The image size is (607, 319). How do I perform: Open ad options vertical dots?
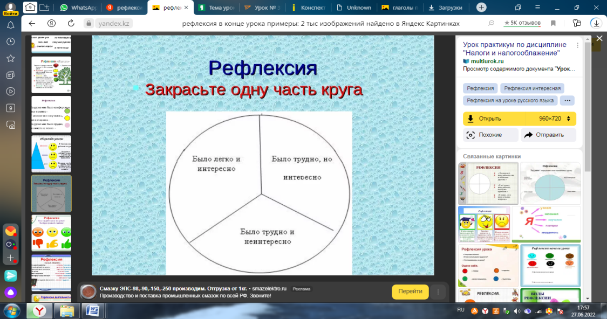click(438, 292)
